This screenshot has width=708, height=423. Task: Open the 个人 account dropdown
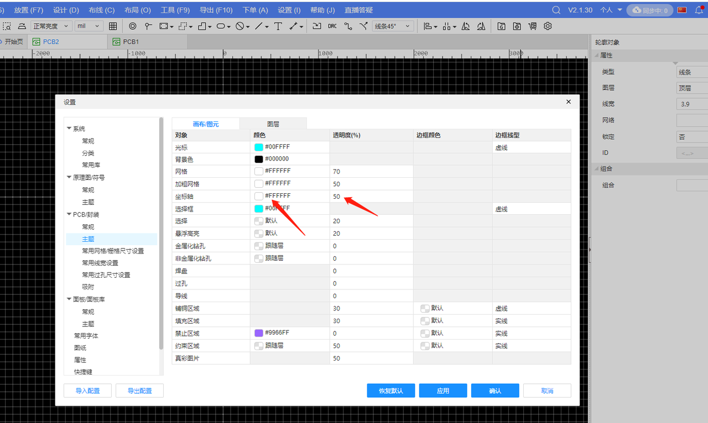[611, 10]
